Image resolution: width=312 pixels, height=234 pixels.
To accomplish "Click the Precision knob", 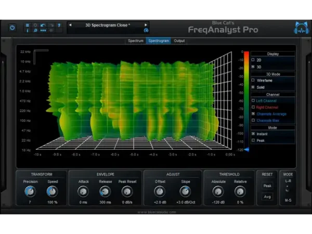I will tap(30, 191).
